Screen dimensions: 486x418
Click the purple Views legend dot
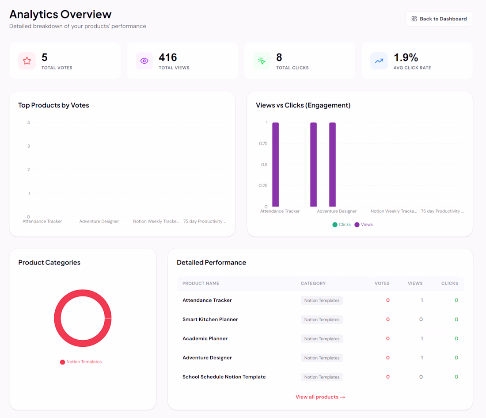357,225
